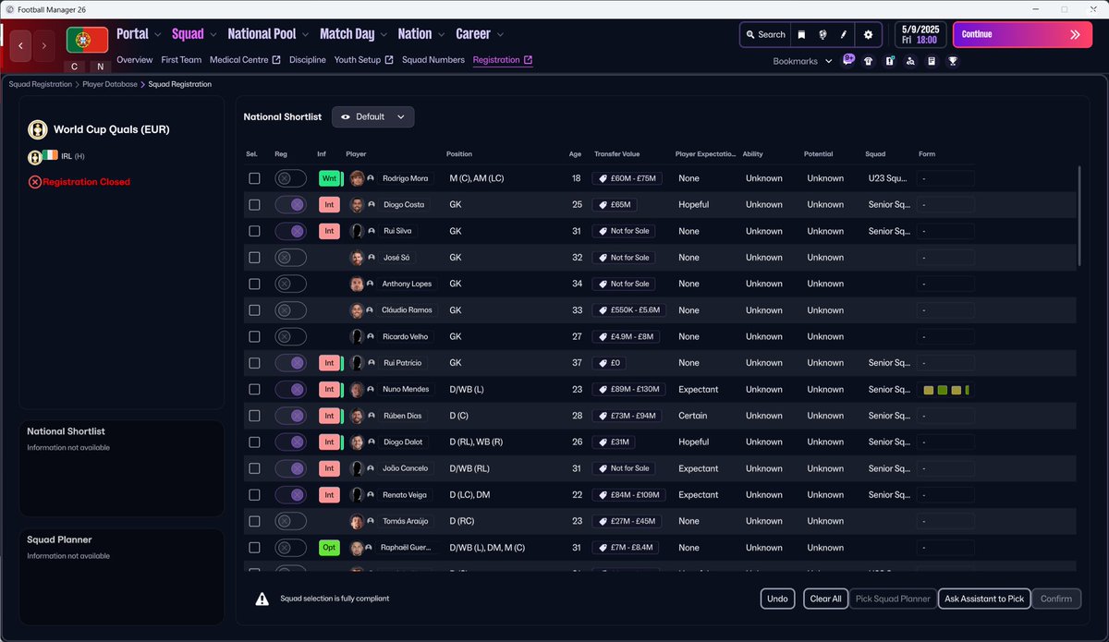1109x642 pixels.
Task: Click the newspaper icon in the bookmarks bar
Action: click(x=932, y=61)
